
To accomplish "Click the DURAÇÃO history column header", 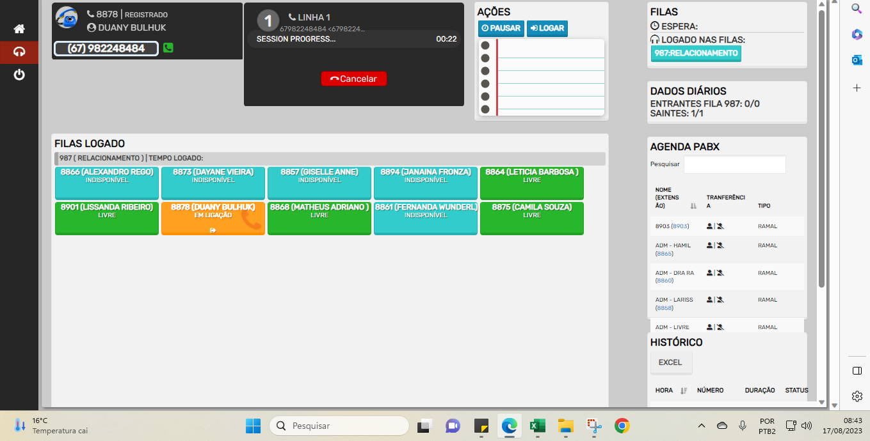I will click(760, 390).
